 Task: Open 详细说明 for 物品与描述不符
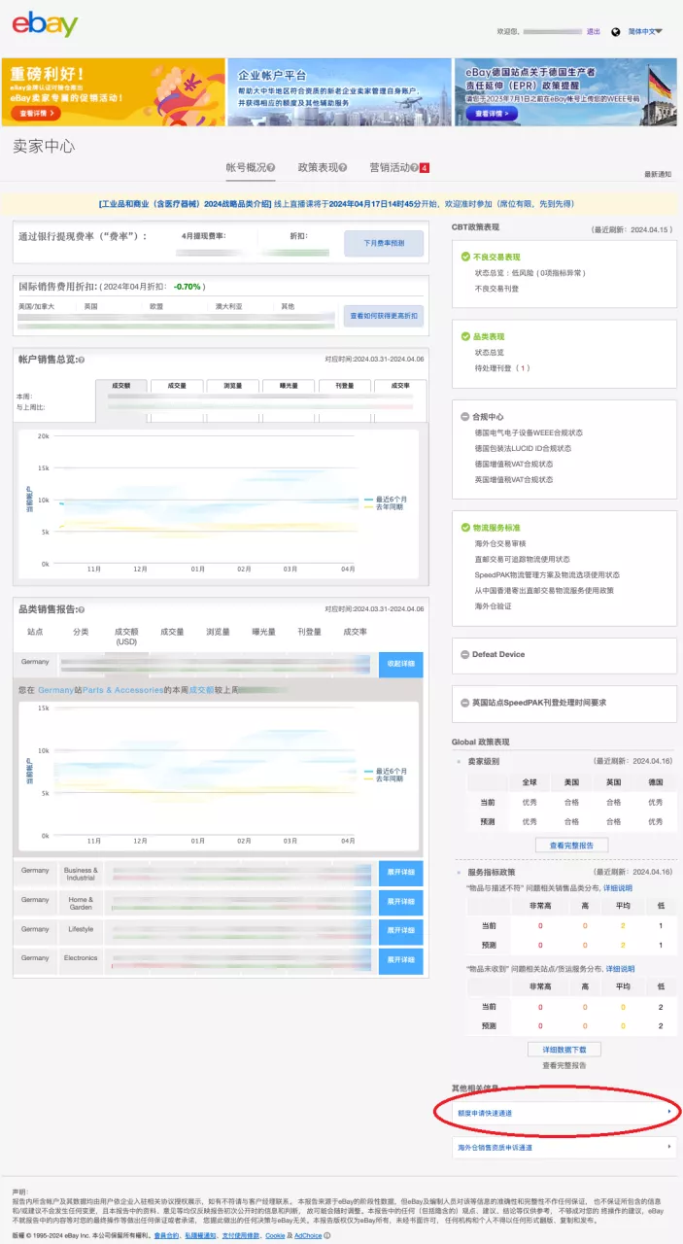pos(617,888)
